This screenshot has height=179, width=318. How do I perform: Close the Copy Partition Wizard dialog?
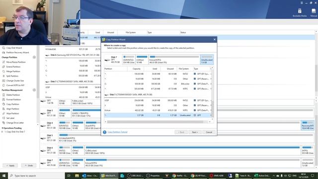click(x=214, y=40)
